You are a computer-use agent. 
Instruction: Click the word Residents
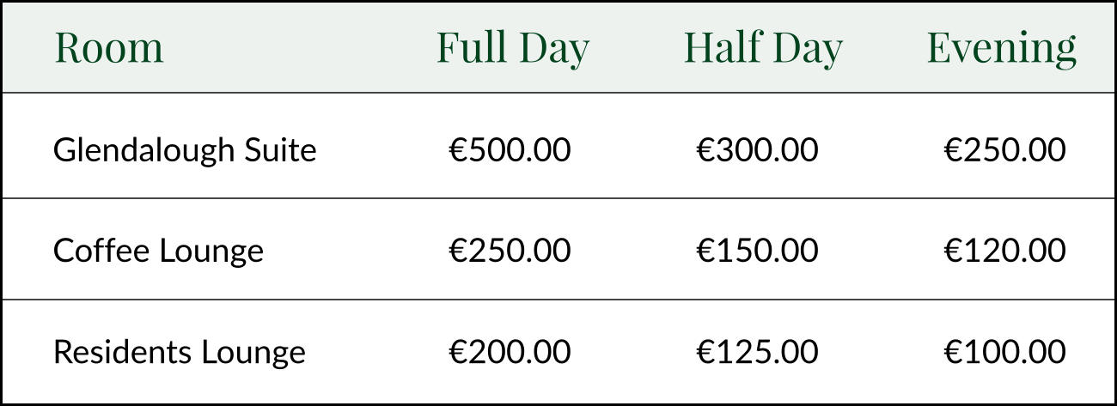[x=122, y=352]
